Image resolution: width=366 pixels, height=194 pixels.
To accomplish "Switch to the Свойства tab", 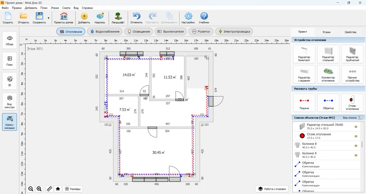I will [x=350, y=32].
